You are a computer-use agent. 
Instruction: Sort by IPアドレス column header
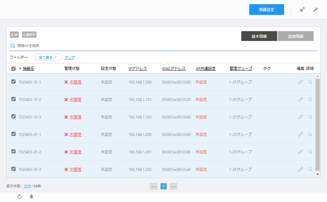[x=138, y=69]
